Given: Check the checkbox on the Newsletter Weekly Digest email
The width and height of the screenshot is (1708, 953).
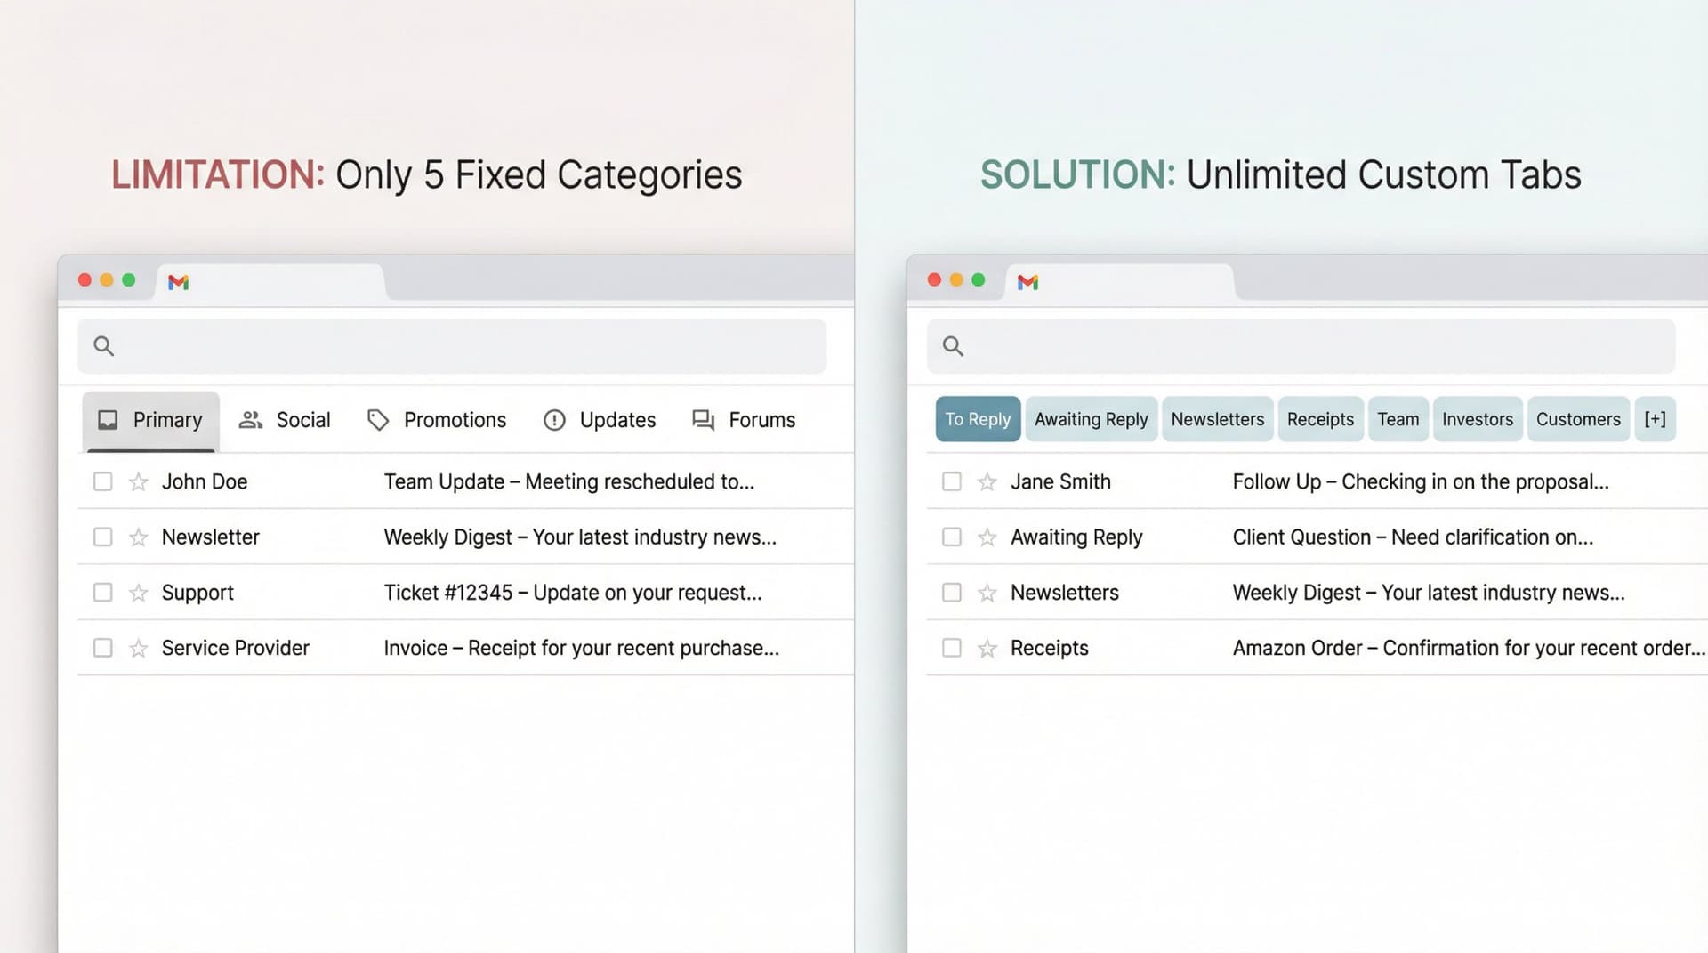Looking at the screenshot, I should pyautogui.click(x=102, y=537).
